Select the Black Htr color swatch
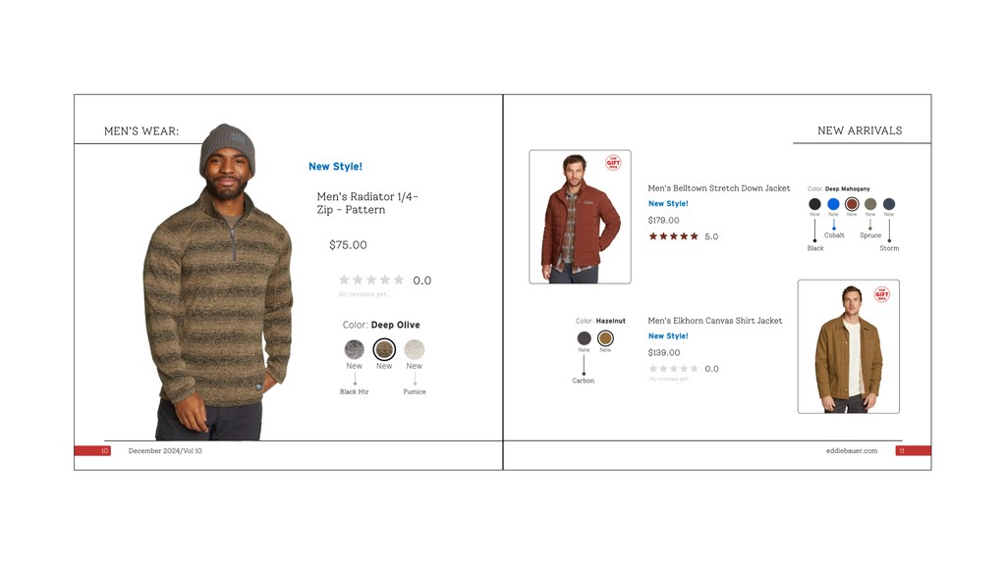The width and height of the screenshot is (1006, 565). pos(354,349)
